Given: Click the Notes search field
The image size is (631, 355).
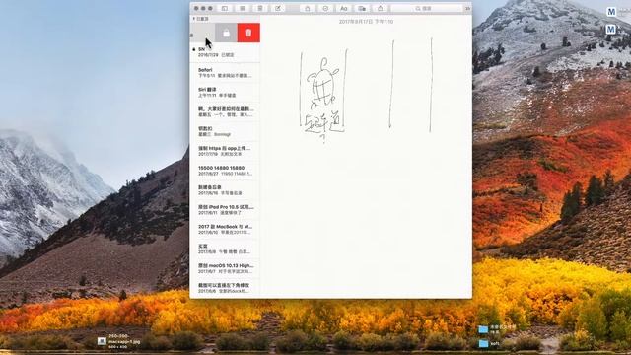Looking at the screenshot, I should 427,8.
